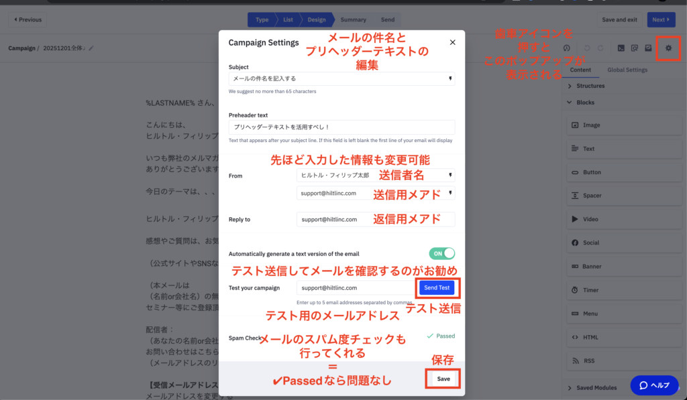Expand the Saved Modules section
The image size is (687, 400).
(x=592, y=388)
